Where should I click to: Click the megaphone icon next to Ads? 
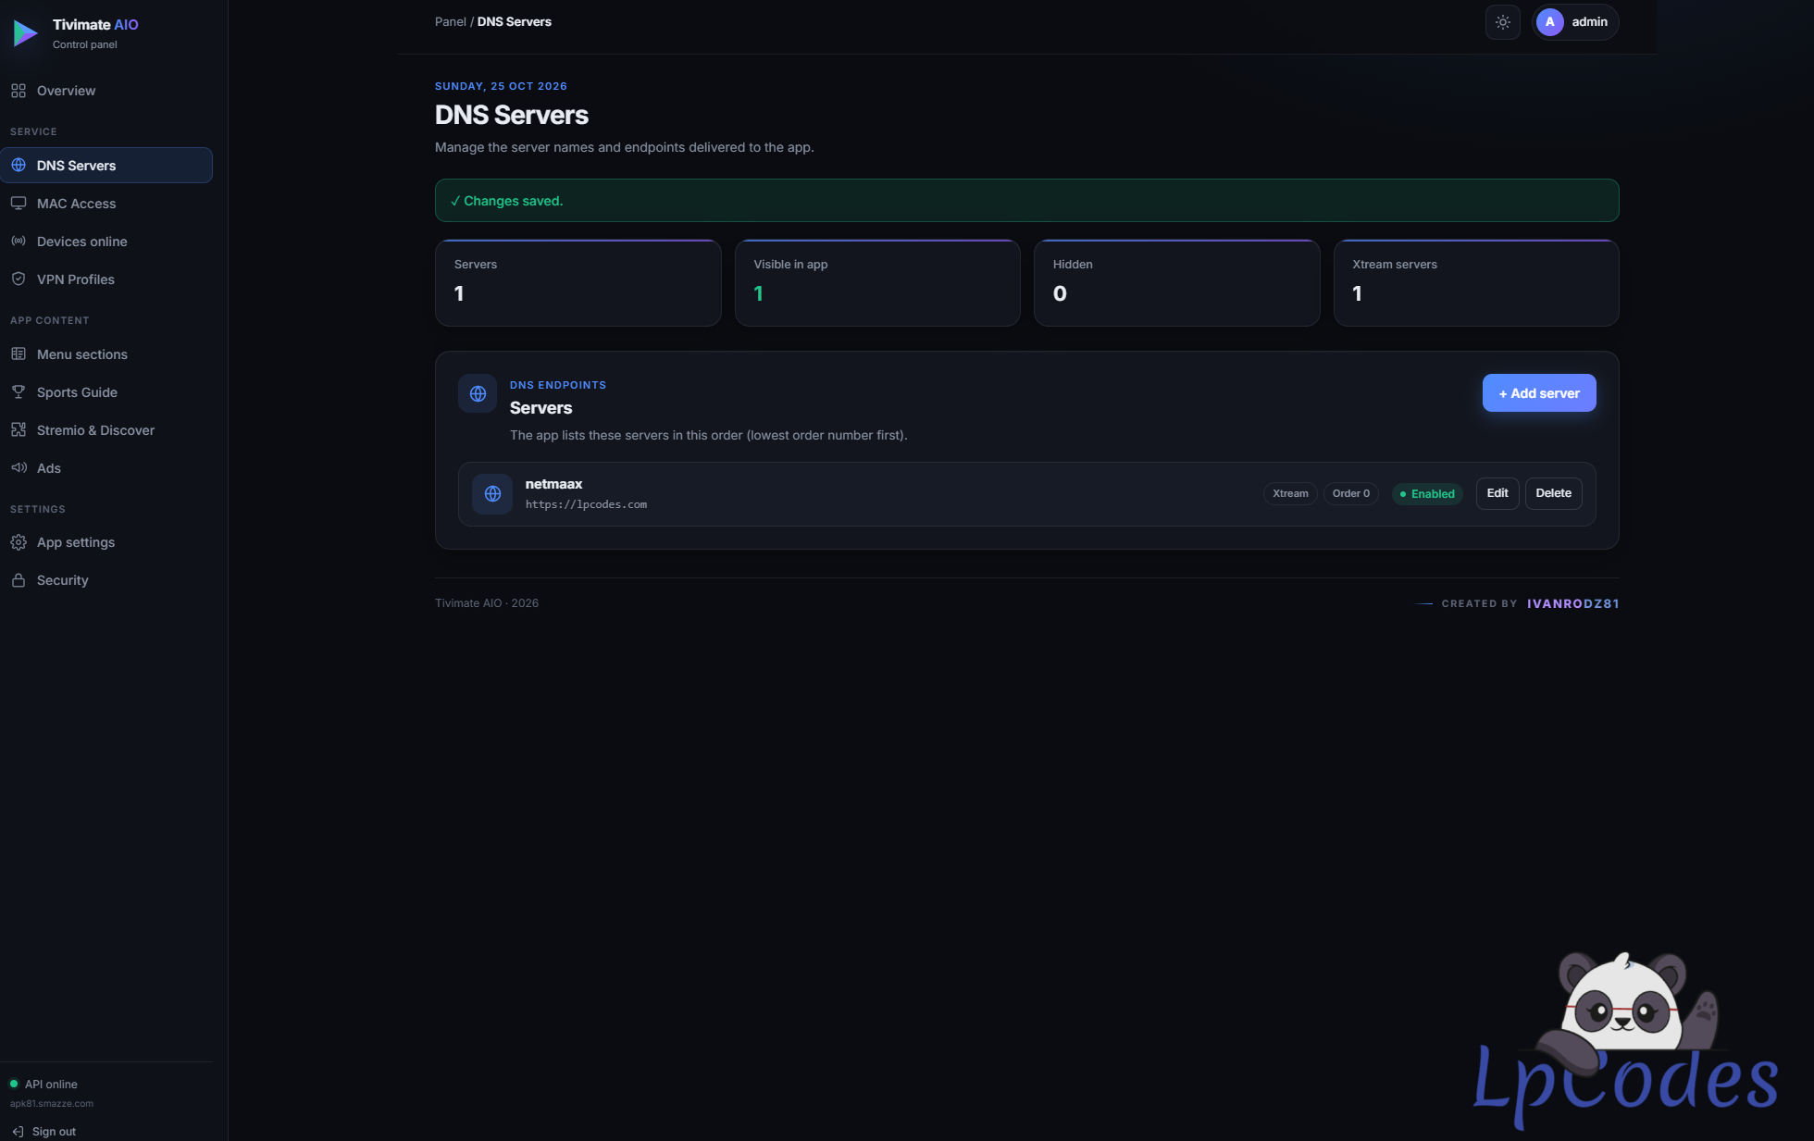point(19,468)
